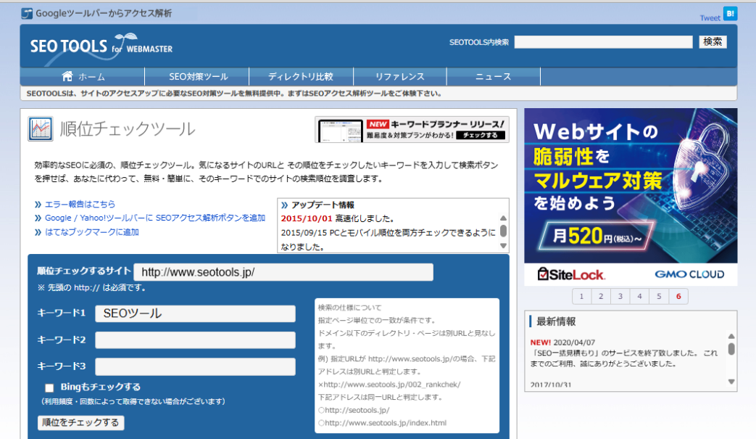Open the ディレクトリ比較 menu item
Screen dimensions: 756x439
point(300,76)
